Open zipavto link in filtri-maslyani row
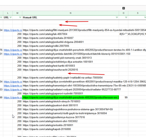The height and width of the screenshot is (137, 146). pyautogui.click(x=13, y=30)
